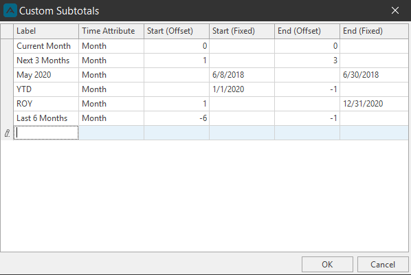
Task: Click empty Start (Offset) cell in May 2020 row
Action: pos(177,75)
